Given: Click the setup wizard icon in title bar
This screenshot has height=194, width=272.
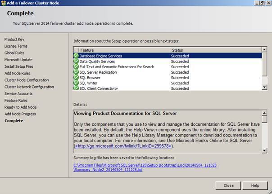Looking at the screenshot, I should tap(4, 3).
